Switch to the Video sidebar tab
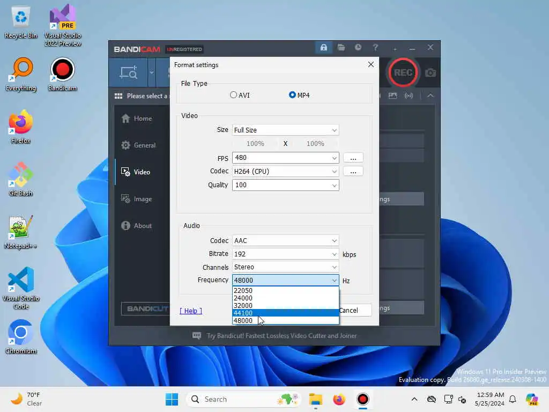The height and width of the screenshot is (412, 549). pyautogui.click(x=136, y=172)
